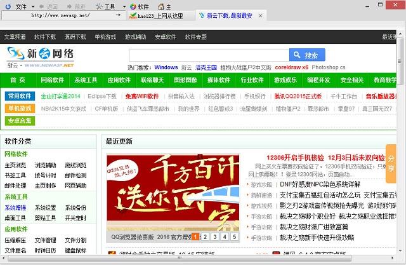Click the red QQ浏览器 banner image
The width and height of the screenshot is (406, 265).
[x=173, y=193]
